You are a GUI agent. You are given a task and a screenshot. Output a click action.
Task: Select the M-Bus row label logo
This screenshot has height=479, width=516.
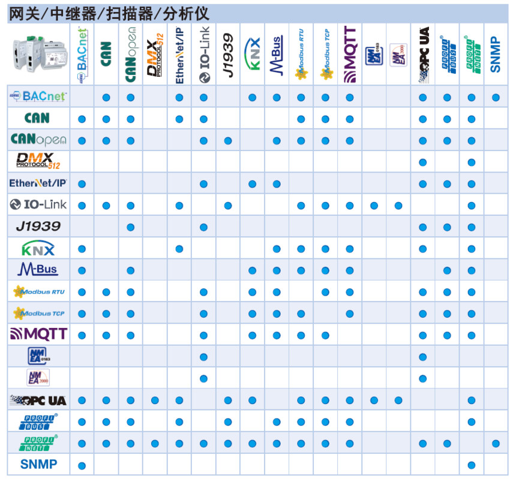click(x=38, y=269)
